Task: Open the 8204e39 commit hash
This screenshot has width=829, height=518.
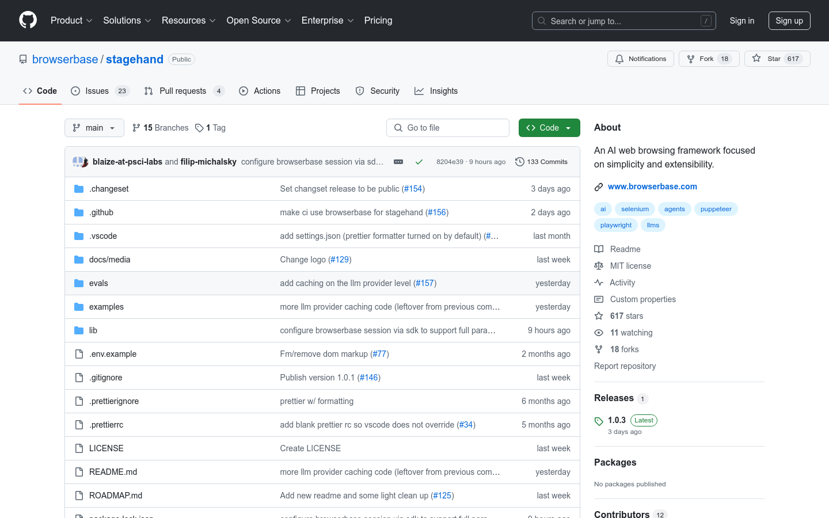Action: point(450,162)
